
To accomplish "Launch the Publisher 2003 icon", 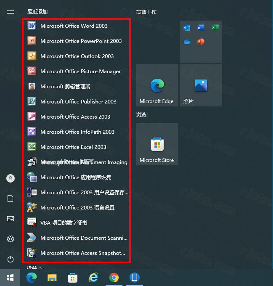I will (x=32, y=101).
